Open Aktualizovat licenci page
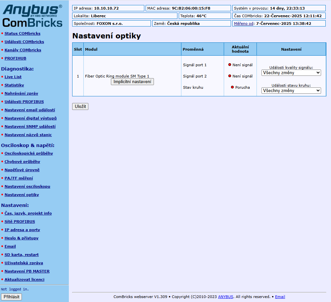331x302 pixels. coord(24,279)
